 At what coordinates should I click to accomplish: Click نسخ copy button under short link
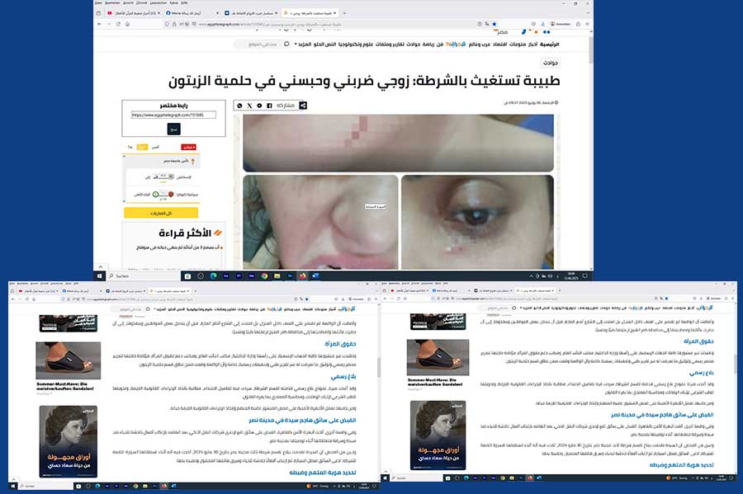point(174,129)
